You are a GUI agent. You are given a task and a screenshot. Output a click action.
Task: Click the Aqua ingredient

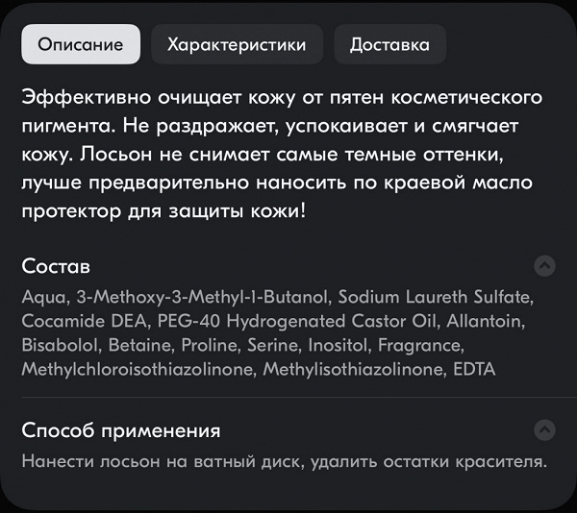pyautogui.click(x=44, y=297)
